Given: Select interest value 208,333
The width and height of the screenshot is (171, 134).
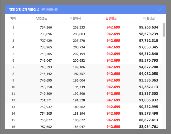Looking at the screenshot, I should 79,27.
